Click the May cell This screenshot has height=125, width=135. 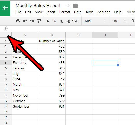25,90
